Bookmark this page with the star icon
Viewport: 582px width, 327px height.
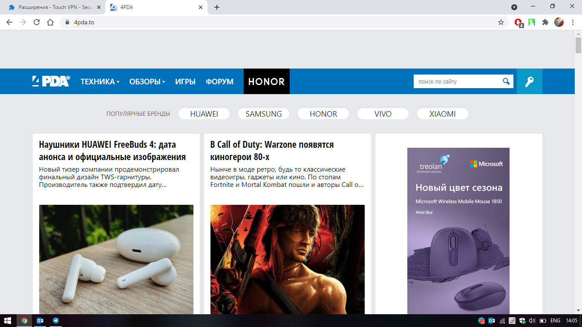501,22
